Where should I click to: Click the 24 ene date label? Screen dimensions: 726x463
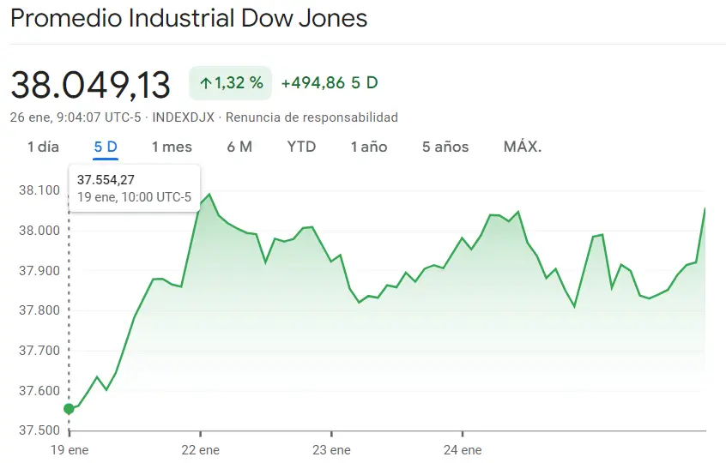coord(462,450)
